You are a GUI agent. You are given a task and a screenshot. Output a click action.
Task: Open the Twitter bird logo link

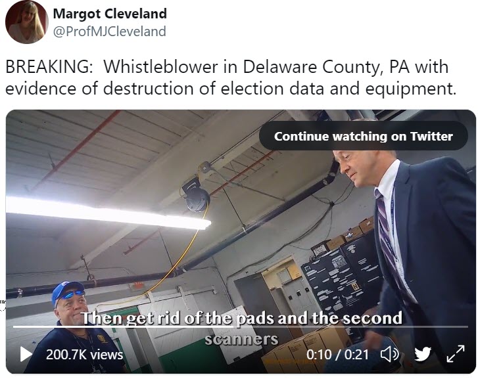[x=423, y=354]
